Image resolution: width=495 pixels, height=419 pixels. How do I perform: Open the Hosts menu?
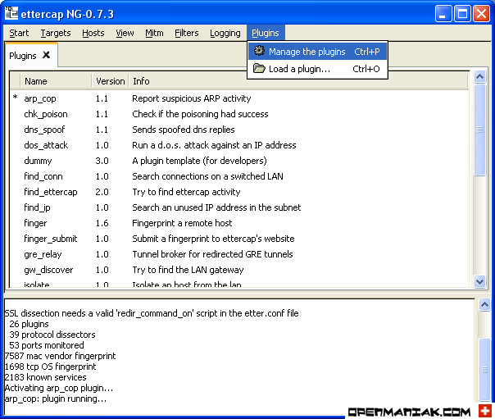[x=93, y=33]
